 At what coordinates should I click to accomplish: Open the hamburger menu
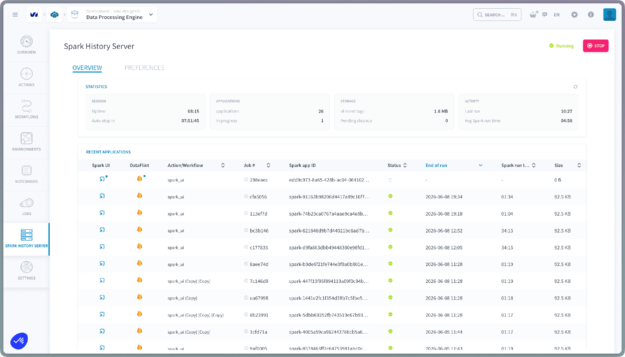pos(15,15)
